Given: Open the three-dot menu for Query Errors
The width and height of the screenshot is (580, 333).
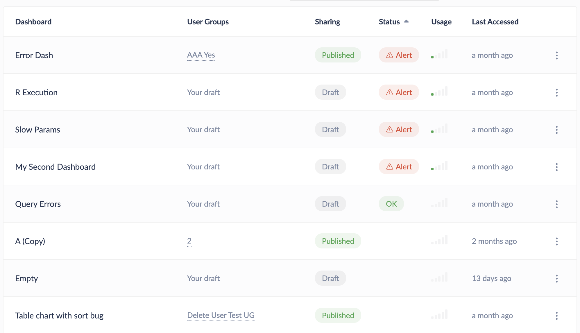Looking at the screenshot, I should point(556,204).
